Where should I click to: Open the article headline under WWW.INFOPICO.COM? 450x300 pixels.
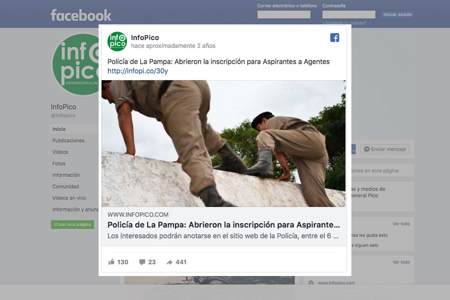click(x=224, y=225)
